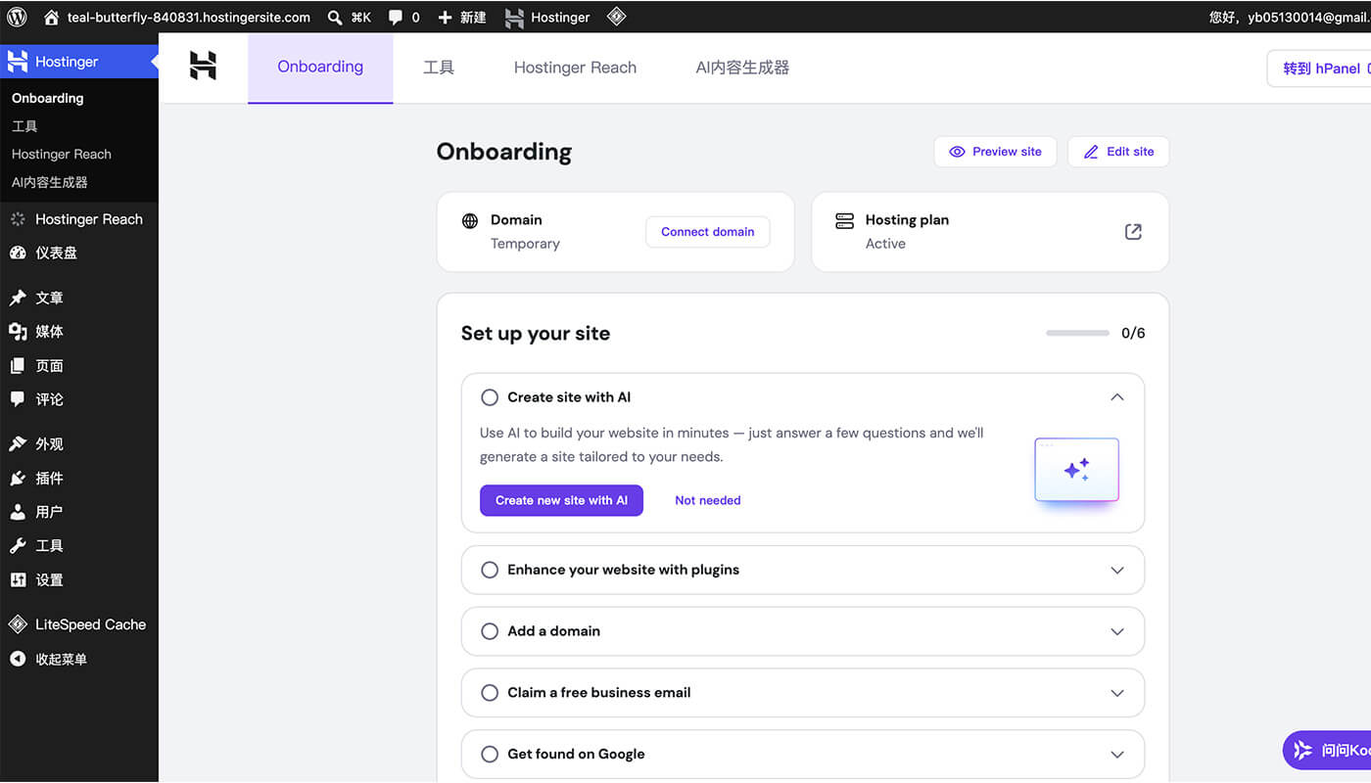This screenshot has height=783, width=1371.
Task: Mark Create site with AI step complete
Action: tap(490, 397)
